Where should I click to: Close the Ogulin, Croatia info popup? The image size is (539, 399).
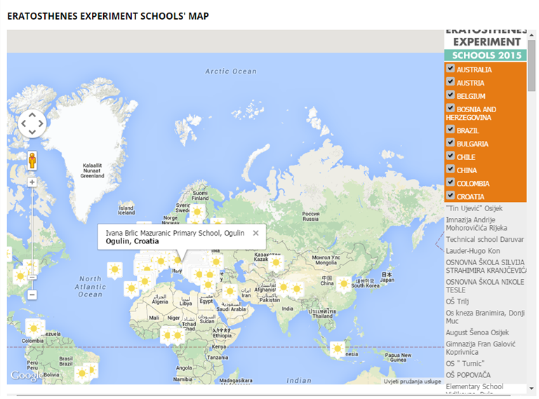tap(255, 233)
